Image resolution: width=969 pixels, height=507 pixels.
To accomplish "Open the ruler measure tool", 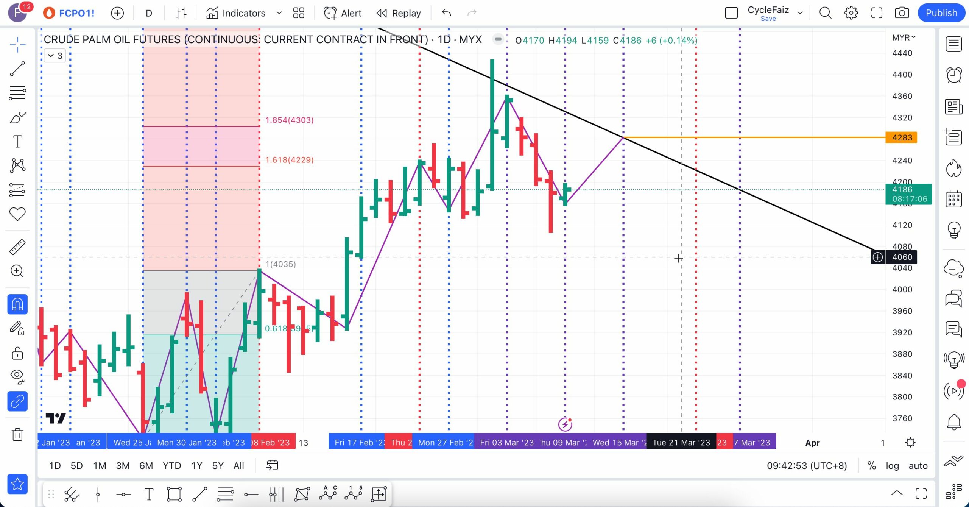I will (x=17, y=247).
